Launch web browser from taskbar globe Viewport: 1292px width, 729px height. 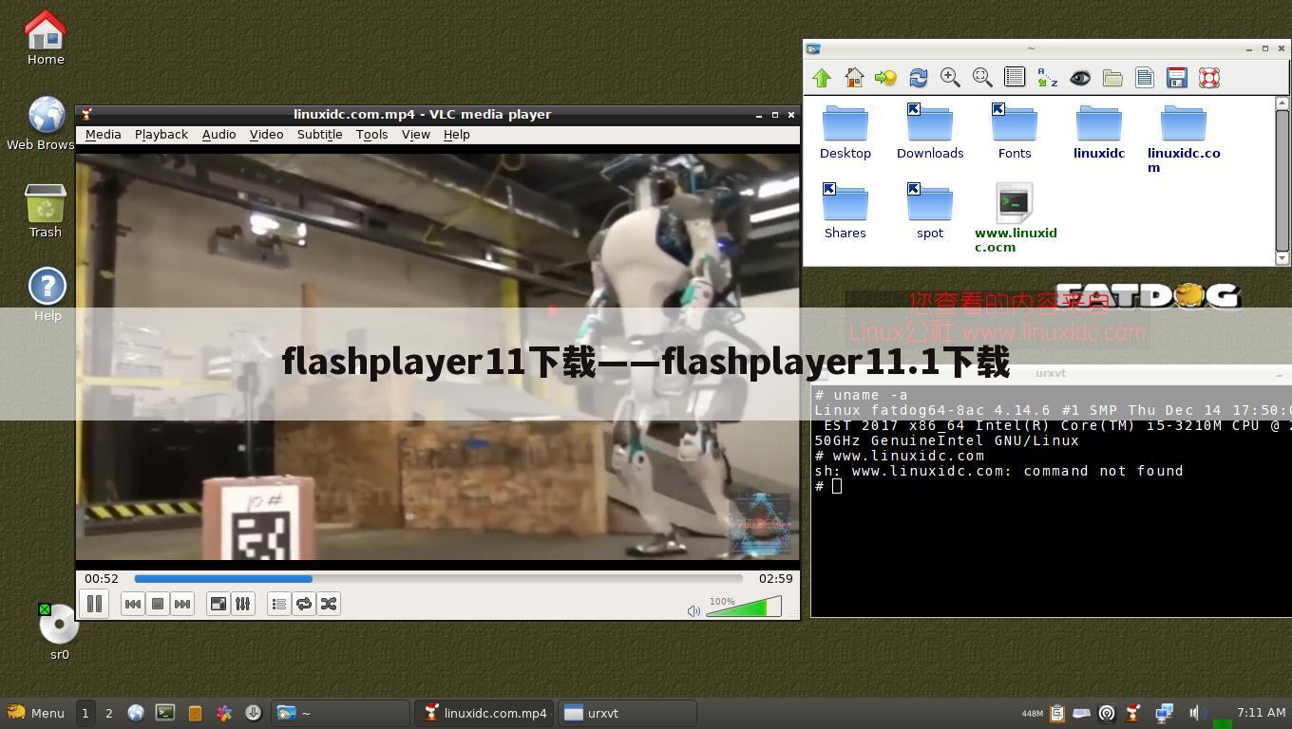pyautogui.click(x=136, y=713)
